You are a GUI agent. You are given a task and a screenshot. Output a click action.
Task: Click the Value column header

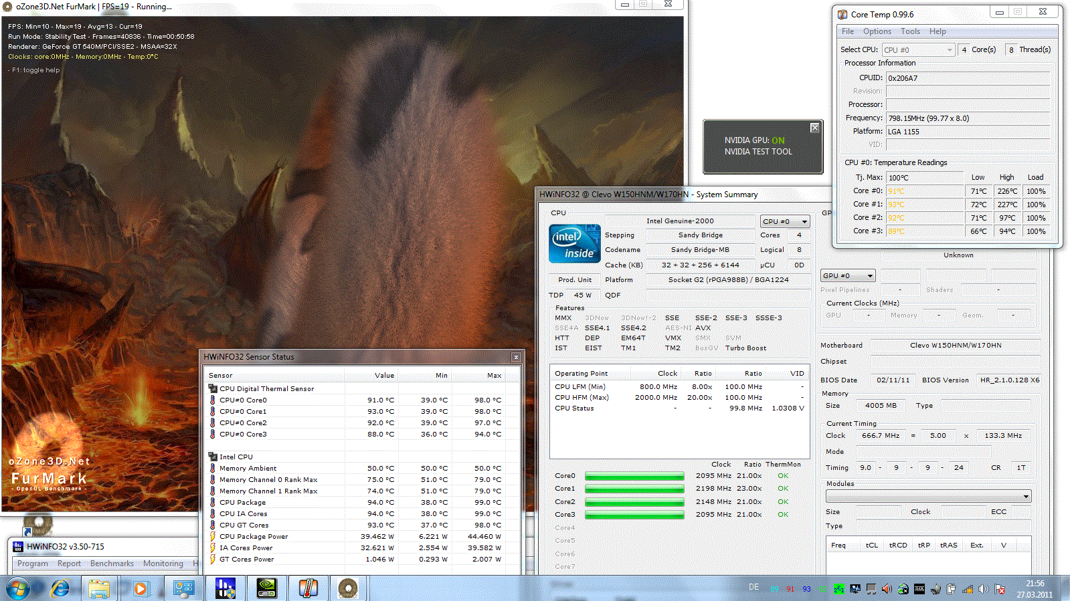point(371,375)
